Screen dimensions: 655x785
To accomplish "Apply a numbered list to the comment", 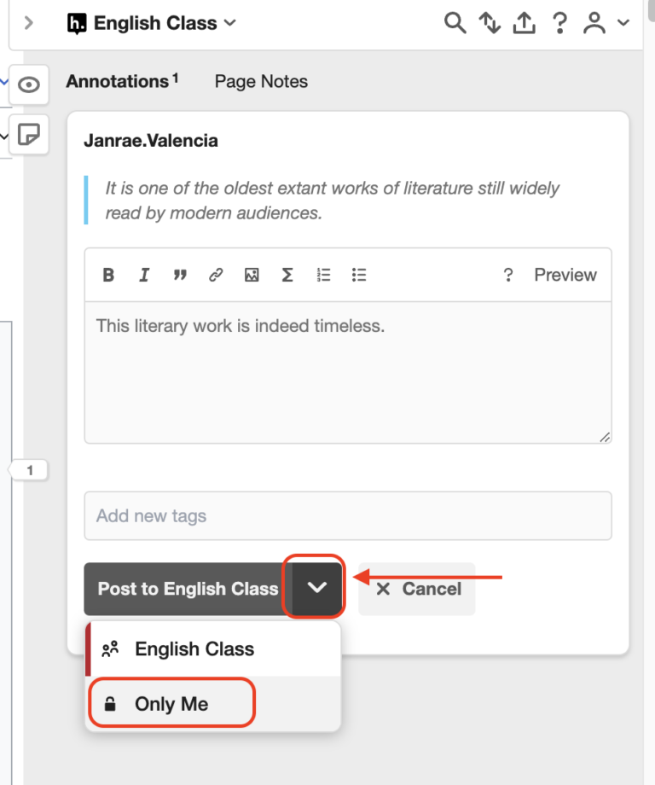I will [x=323, y=274].
